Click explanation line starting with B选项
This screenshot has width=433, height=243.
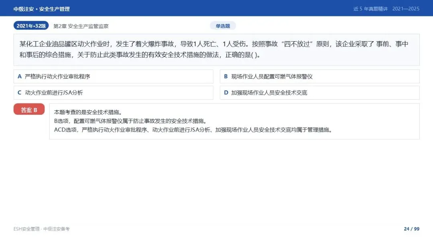coord(130,121)
